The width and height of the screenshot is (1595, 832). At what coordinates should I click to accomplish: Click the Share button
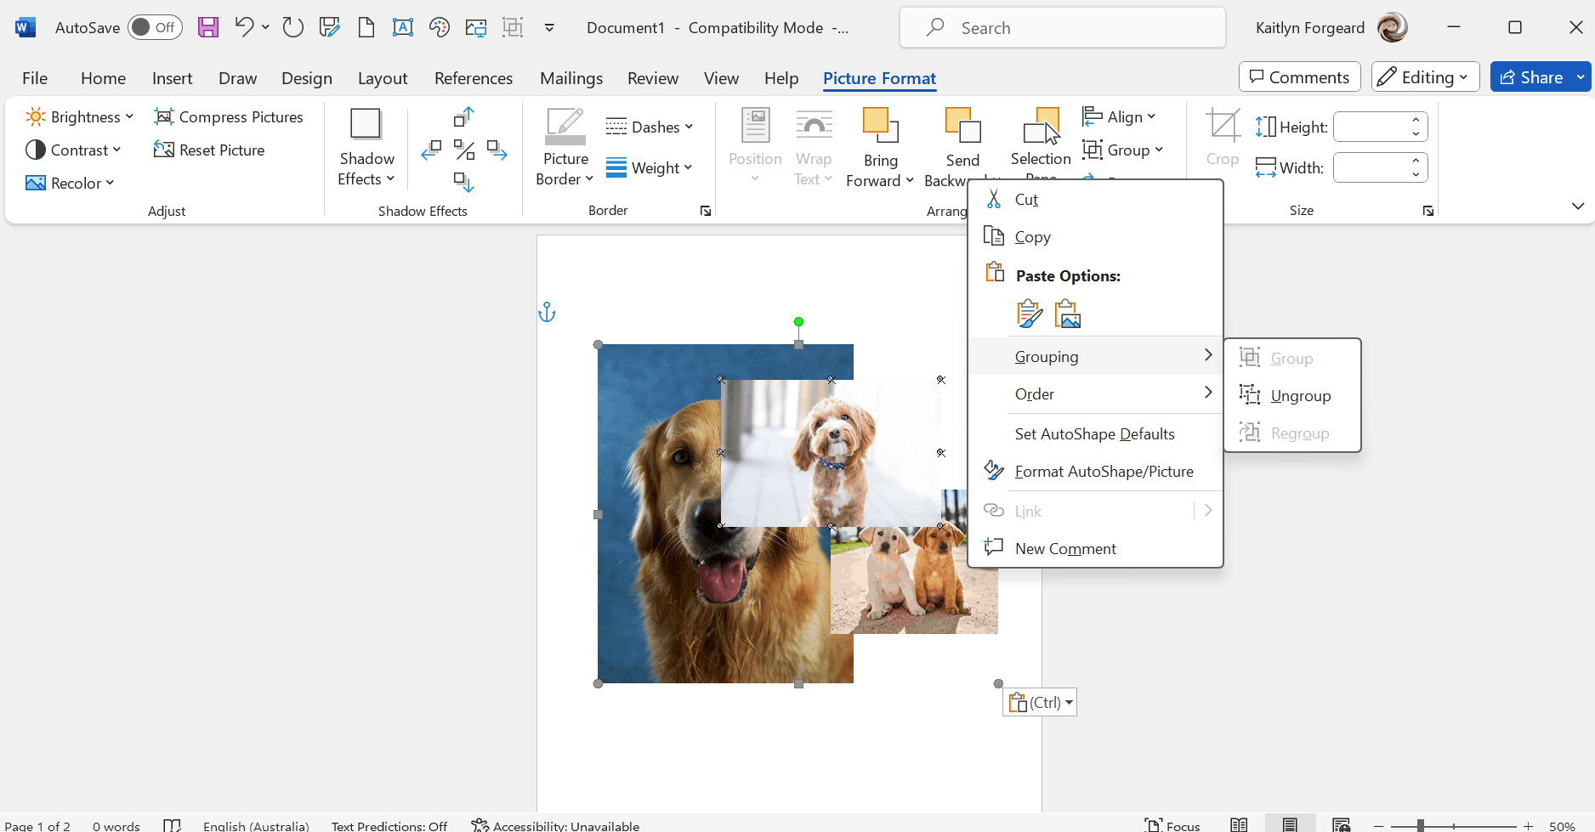[x=1532, y=77]
